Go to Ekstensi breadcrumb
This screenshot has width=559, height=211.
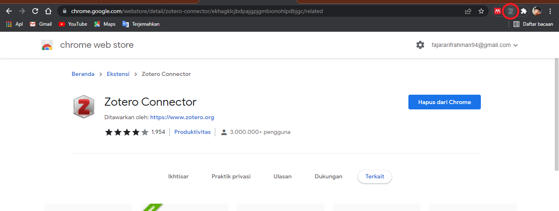point(118,74)
